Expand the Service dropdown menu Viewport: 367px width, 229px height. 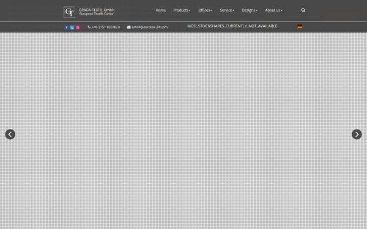click(x=227, y=10)
